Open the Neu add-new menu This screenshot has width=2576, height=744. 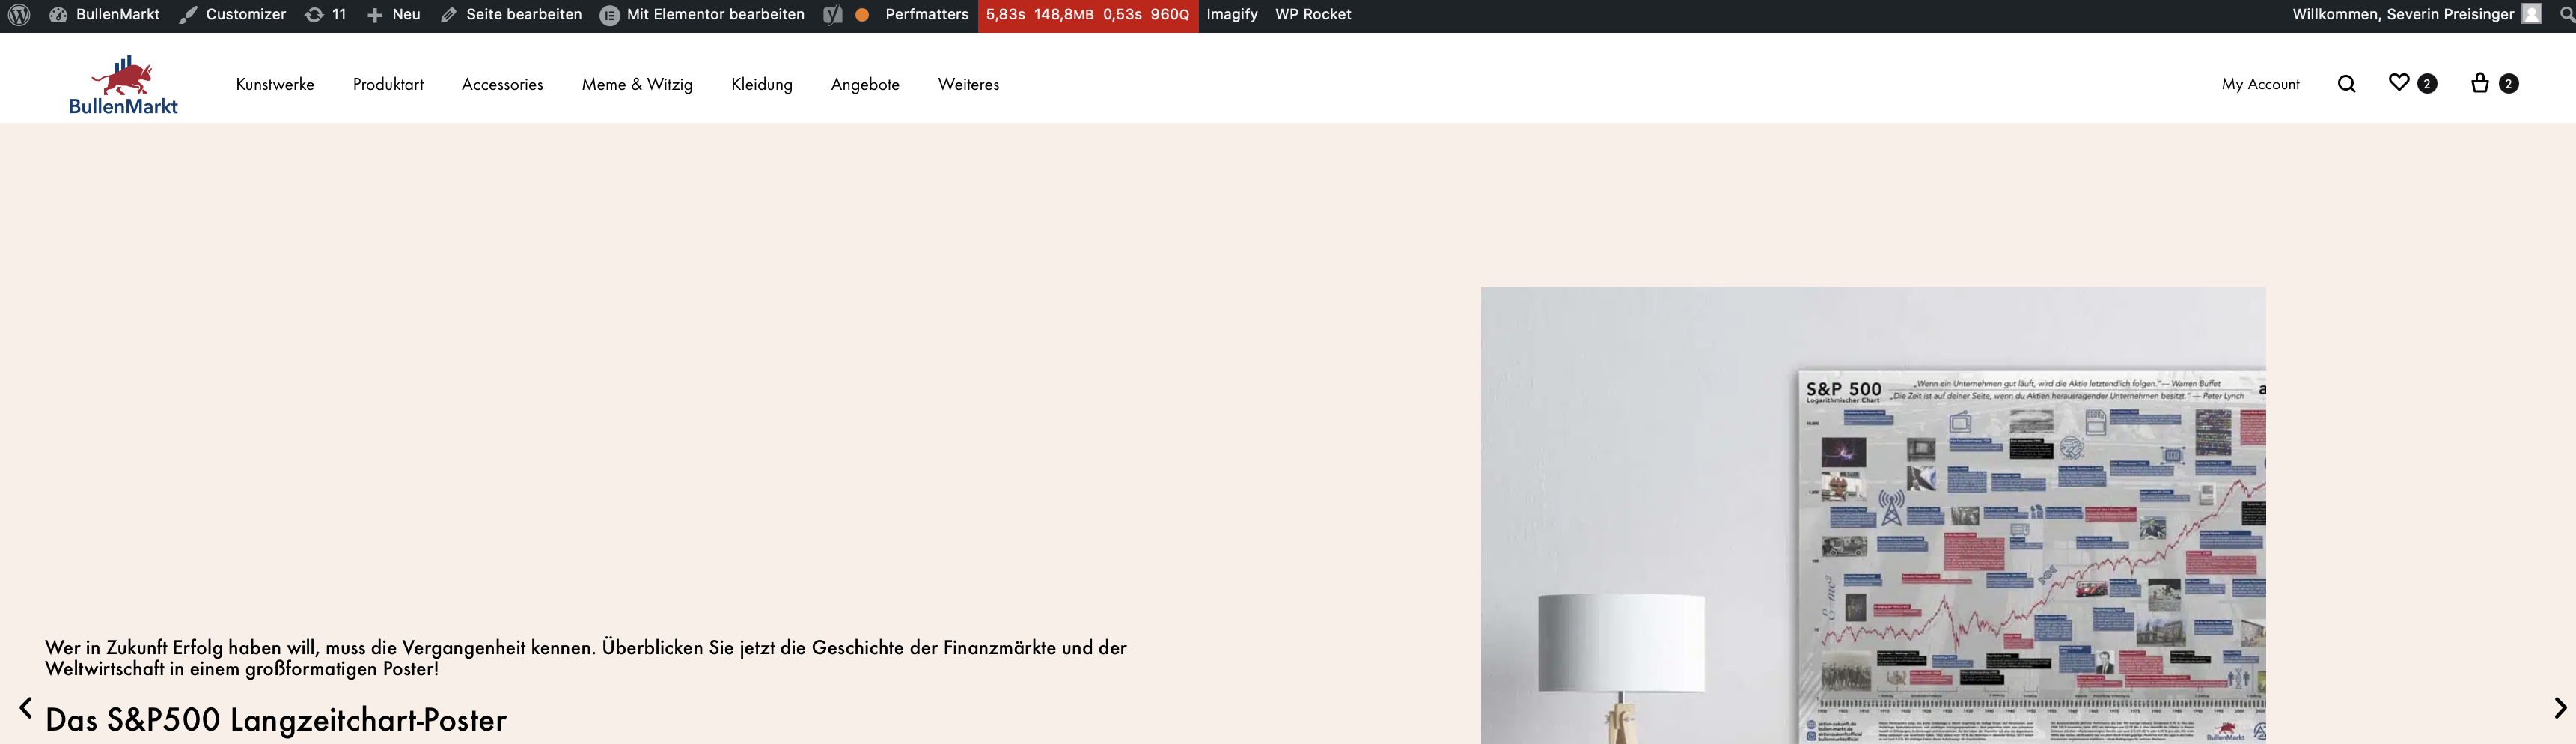[x=393, y=15]
